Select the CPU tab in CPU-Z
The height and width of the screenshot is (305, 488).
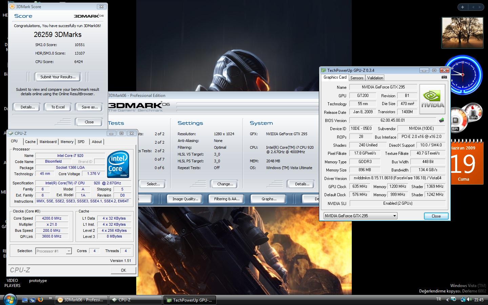[14, 141]
